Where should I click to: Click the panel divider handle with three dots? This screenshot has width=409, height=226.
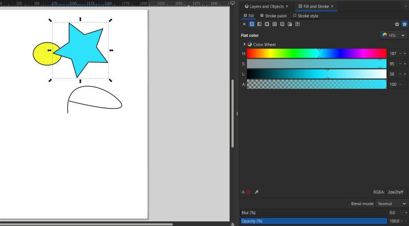[237, 114]
